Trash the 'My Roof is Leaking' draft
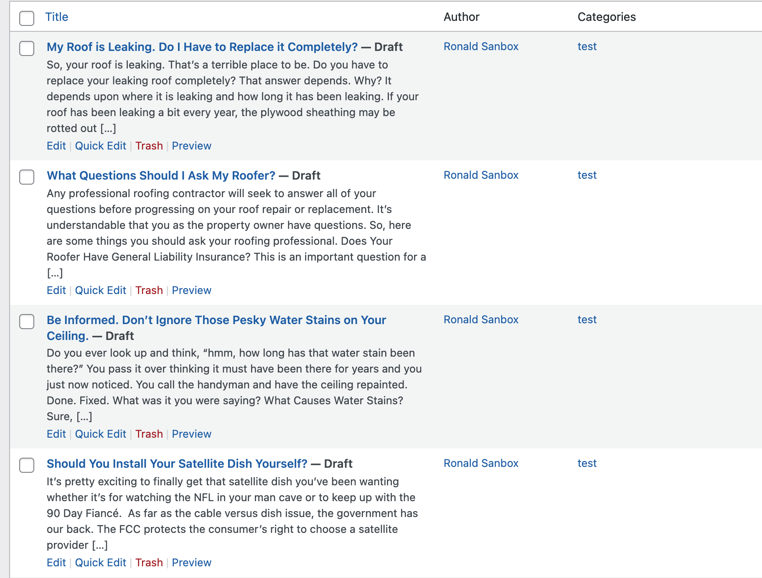Image resolution: width=762 pixels, height=578 pixels. [x=149, y=146]
